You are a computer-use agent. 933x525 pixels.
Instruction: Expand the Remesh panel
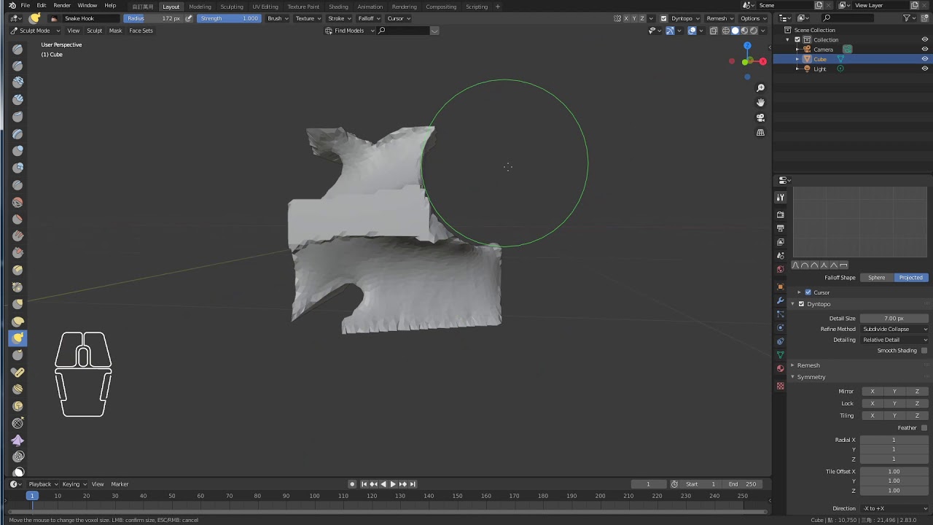pyautogui.click(x=808, y=365)
